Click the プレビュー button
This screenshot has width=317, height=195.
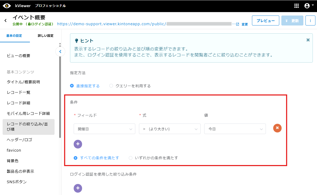[x=265, y=20]
